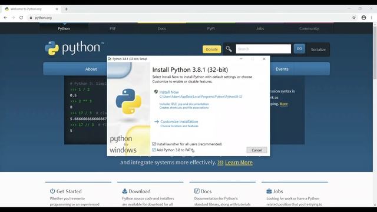The width and height of the screenshot is (377, 212).
Task: Click the Python logo on the website
Action: click(x=74, y=48)
